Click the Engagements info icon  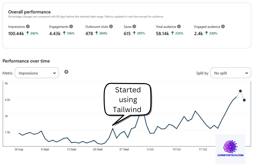click(x=71, y=26)
